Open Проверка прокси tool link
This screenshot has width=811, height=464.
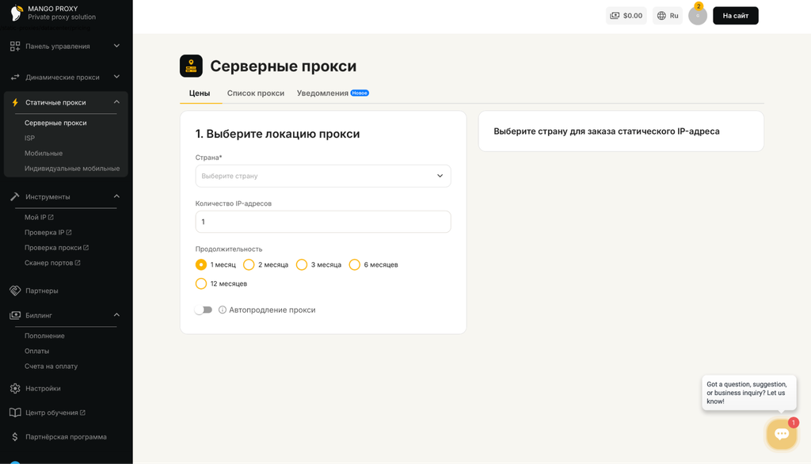(x=53, y=248)
